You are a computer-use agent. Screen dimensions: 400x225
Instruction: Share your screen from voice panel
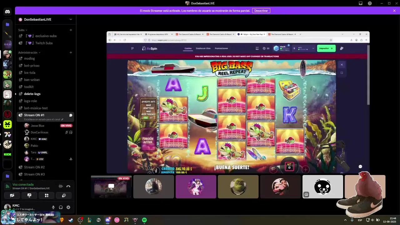pyautogui.click(x=29, y=195)
